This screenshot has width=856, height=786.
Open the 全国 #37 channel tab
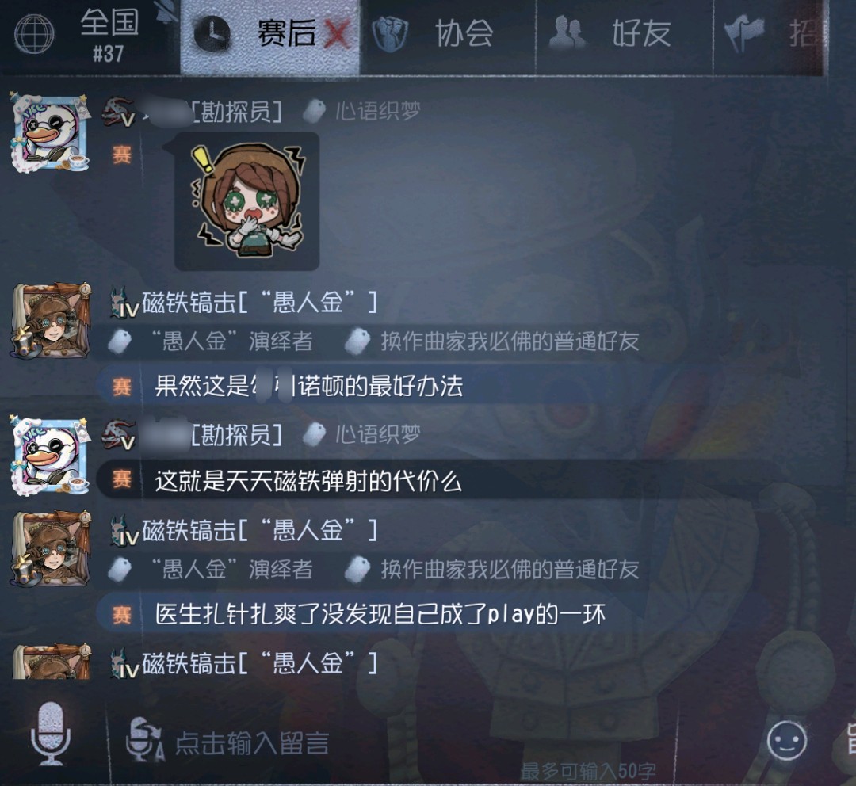pos(90,36)
